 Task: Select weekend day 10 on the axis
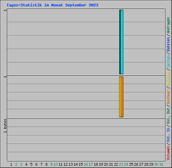coord(55,164)
